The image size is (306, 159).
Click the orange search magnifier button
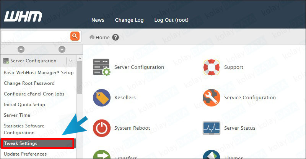(x=75, y=36)
